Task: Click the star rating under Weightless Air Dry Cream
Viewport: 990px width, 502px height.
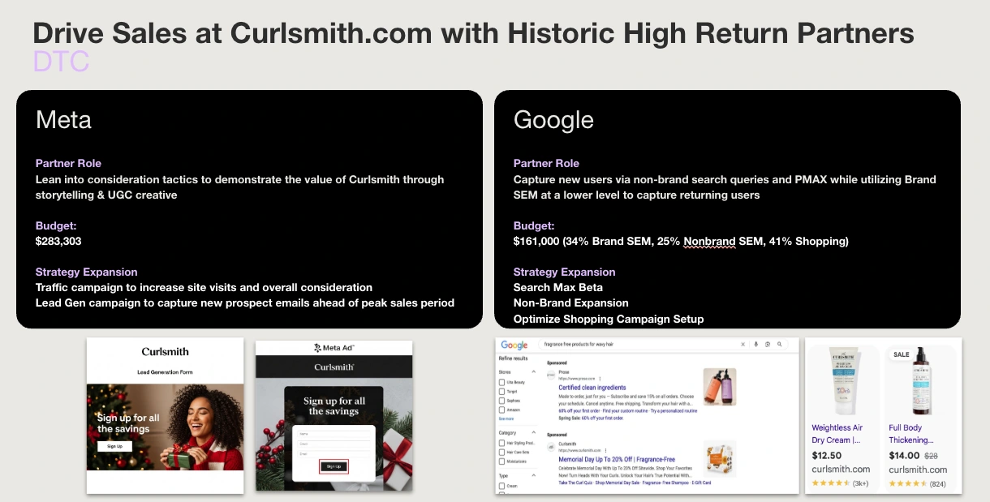Action: (831, 483)
